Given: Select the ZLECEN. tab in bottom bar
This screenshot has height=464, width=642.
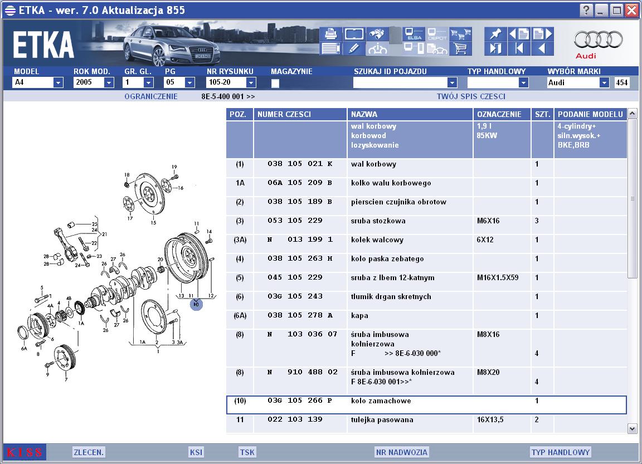Looking at the screenshot, I should (89, 452).
